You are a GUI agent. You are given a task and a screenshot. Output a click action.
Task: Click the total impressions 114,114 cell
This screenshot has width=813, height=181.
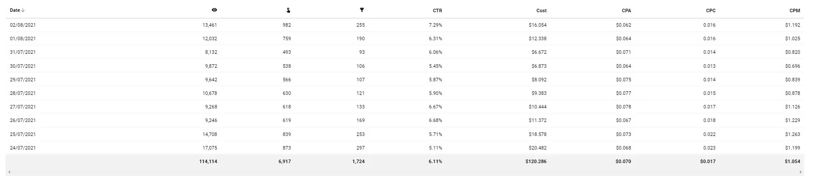coord(208,162)
